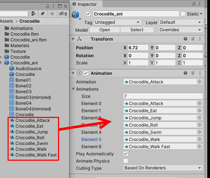Toggle the GameObject active checkbox
Screen dimensions: 210x178
[x=88, y=14]
